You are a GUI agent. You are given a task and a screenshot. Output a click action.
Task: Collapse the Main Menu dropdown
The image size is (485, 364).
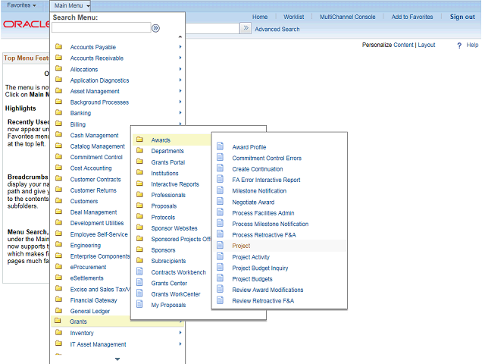[x=72, y=5]
